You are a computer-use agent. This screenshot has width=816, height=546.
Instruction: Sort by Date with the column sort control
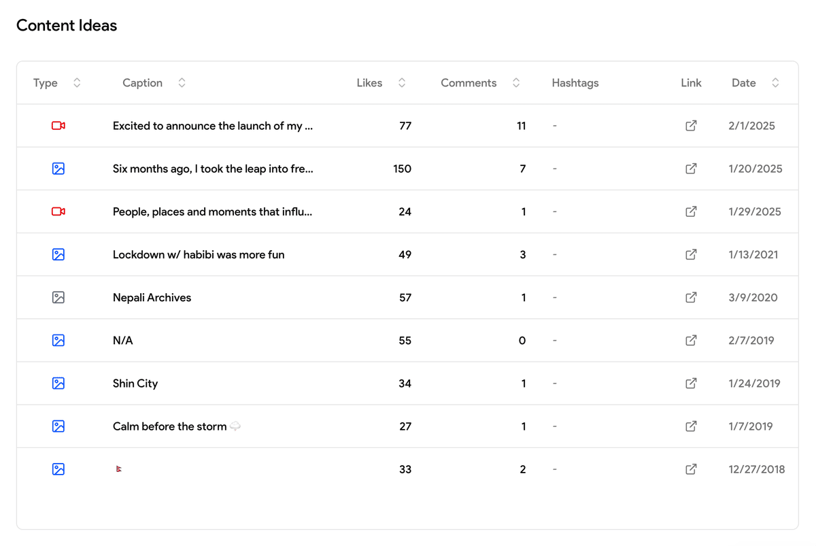(775, 82)
